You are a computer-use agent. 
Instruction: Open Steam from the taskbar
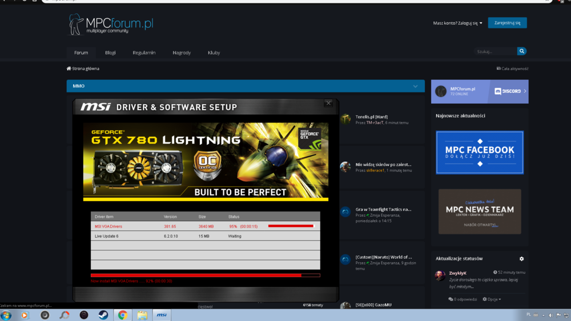click(x=103, y=315)
